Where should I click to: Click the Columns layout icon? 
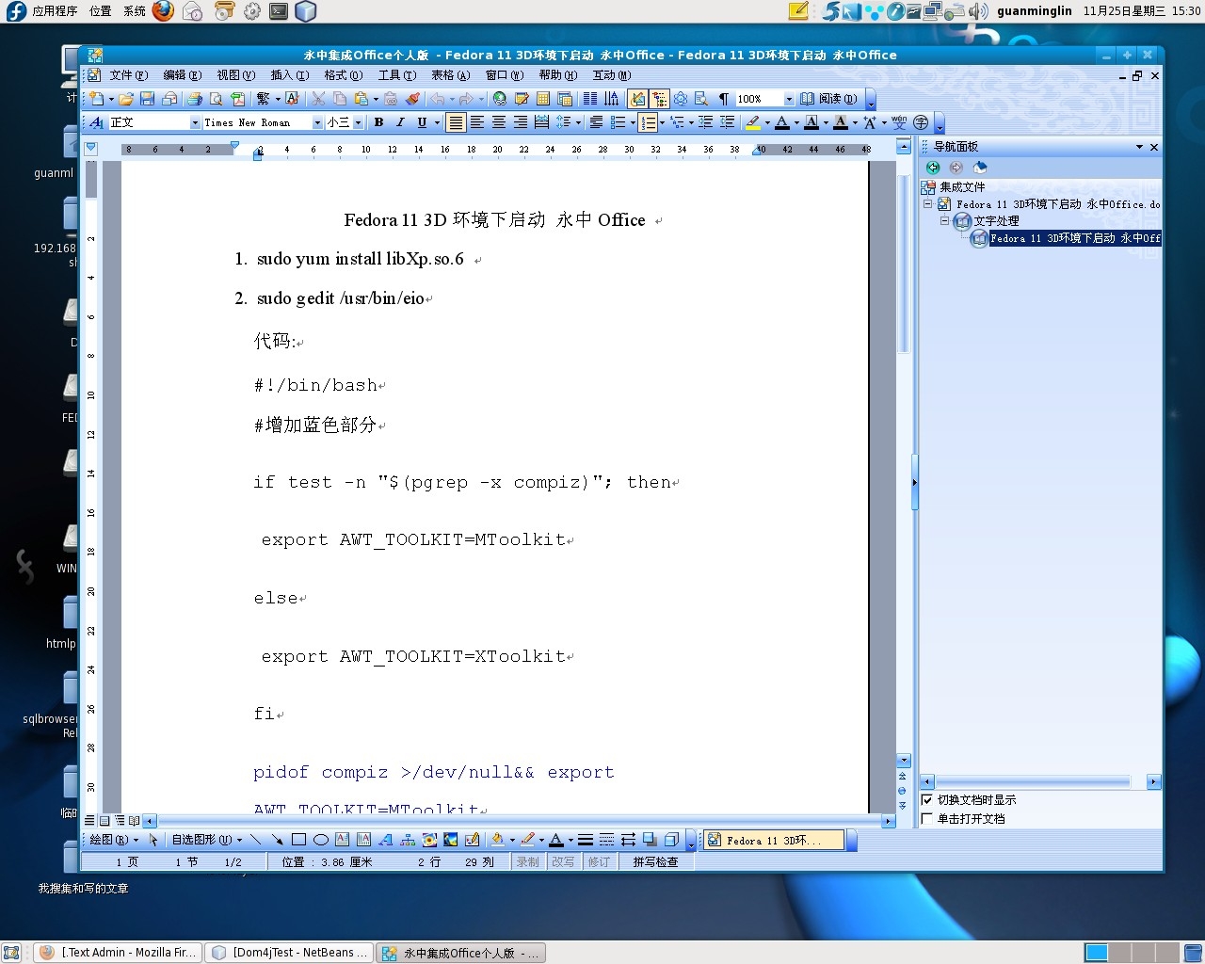tap(590, 99)
